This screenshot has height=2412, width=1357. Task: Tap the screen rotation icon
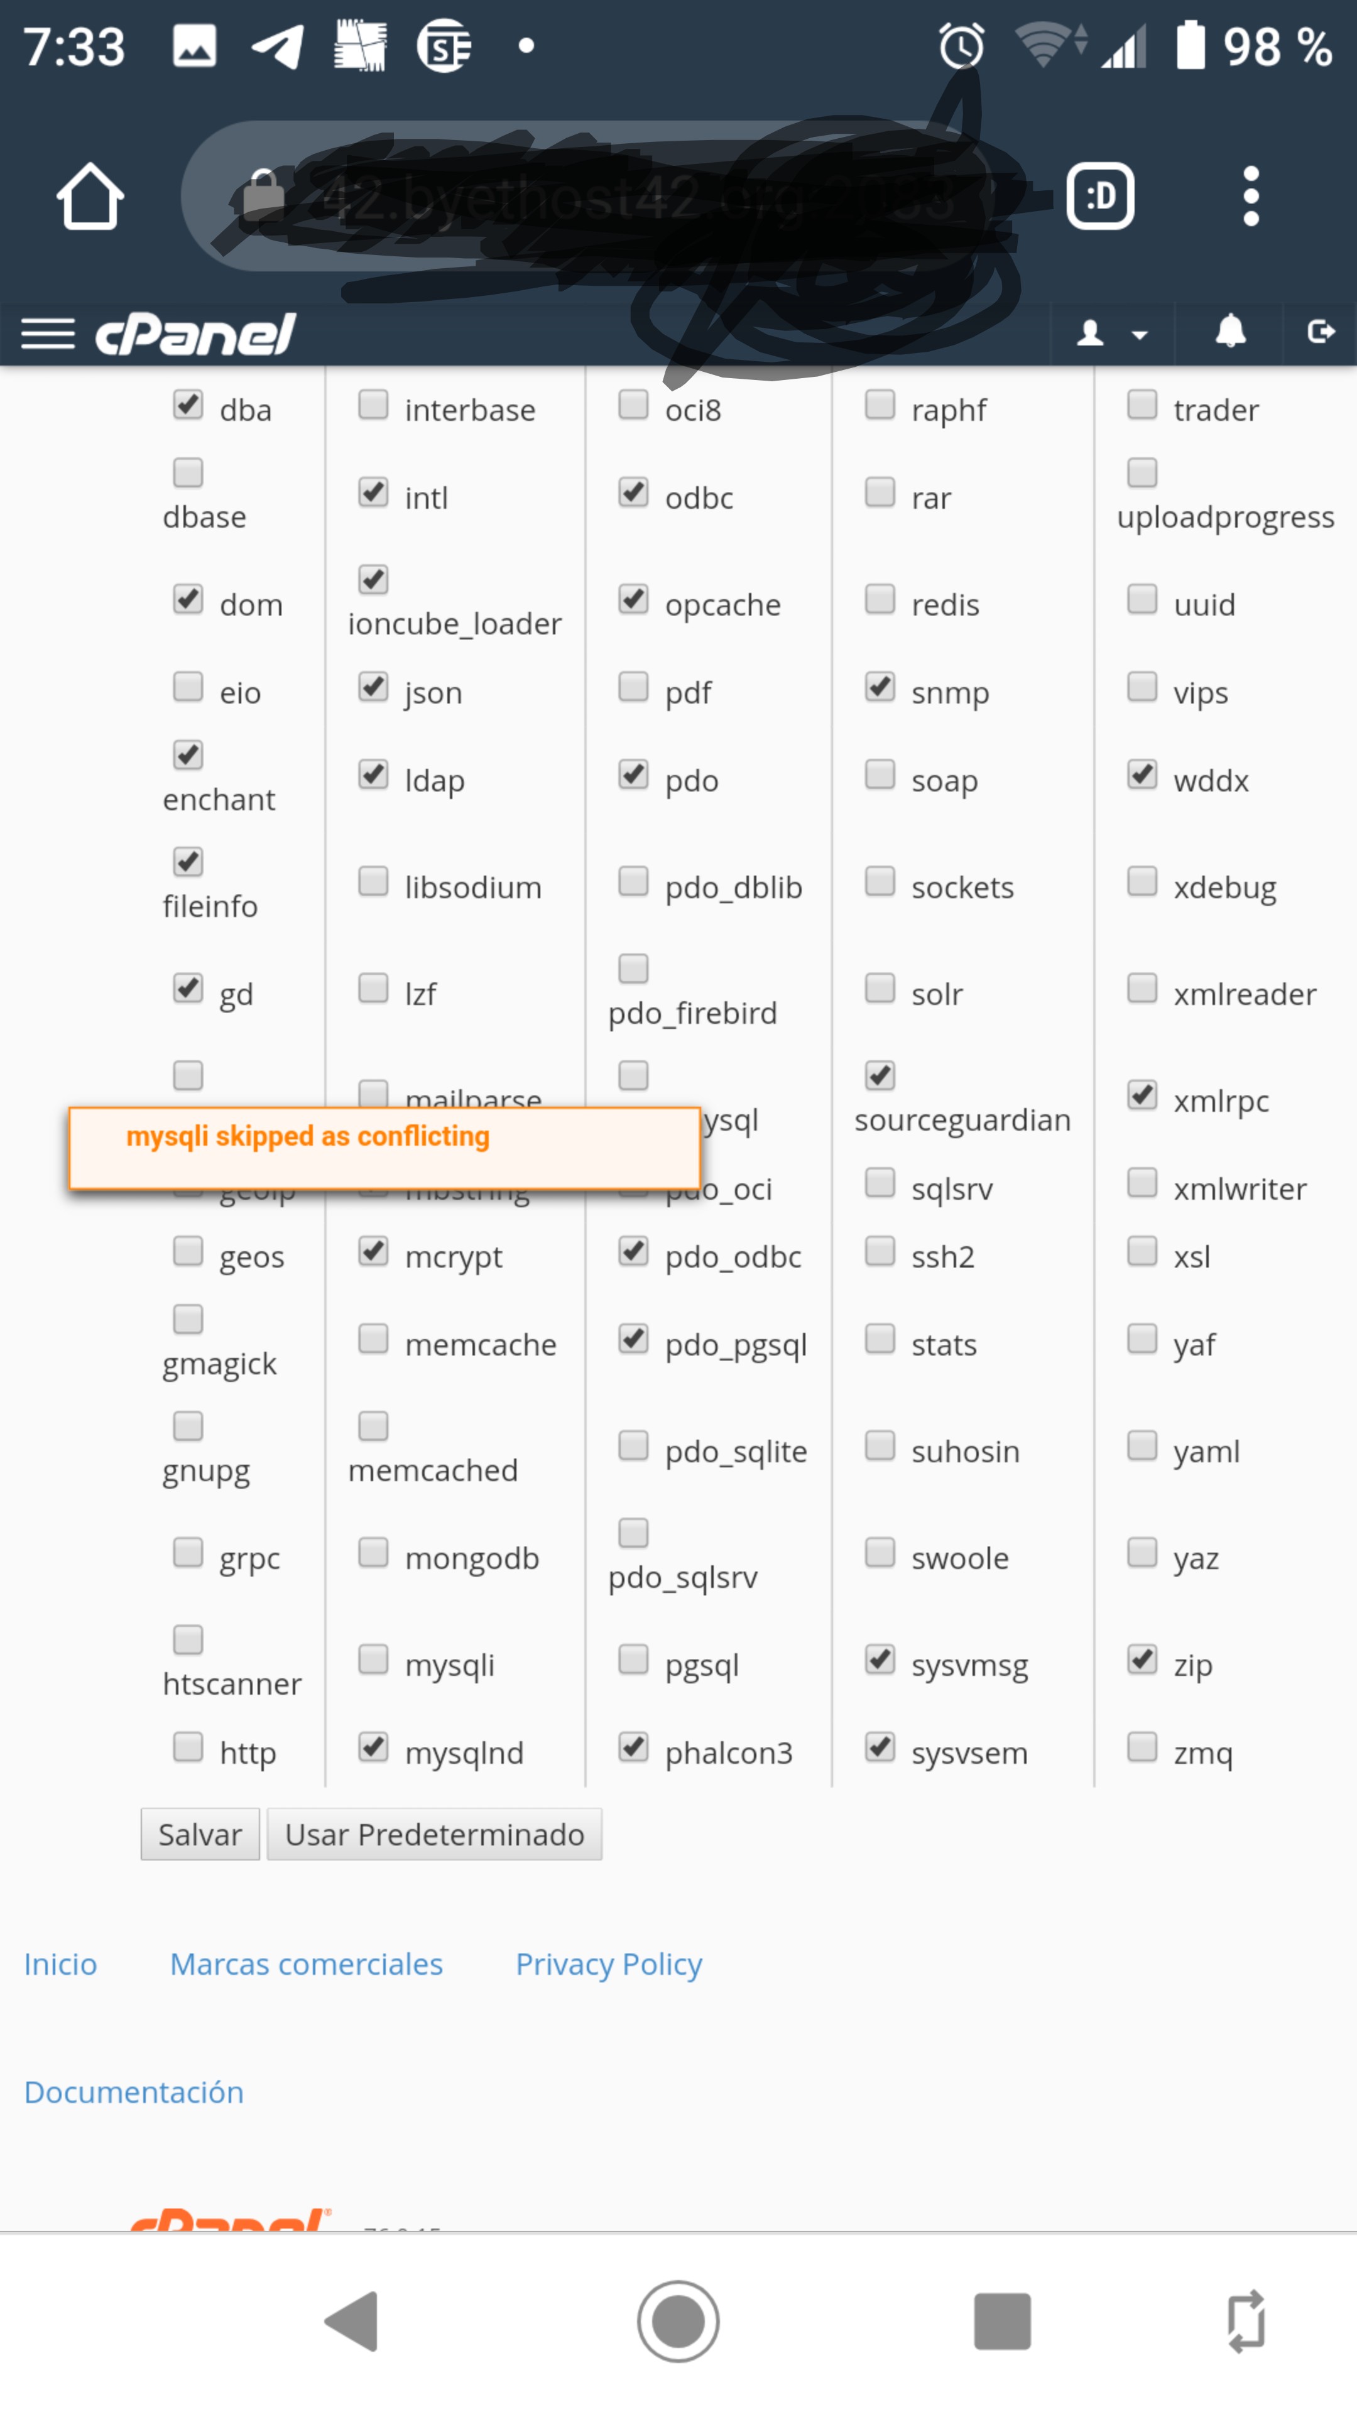tap(1246, 2321)
